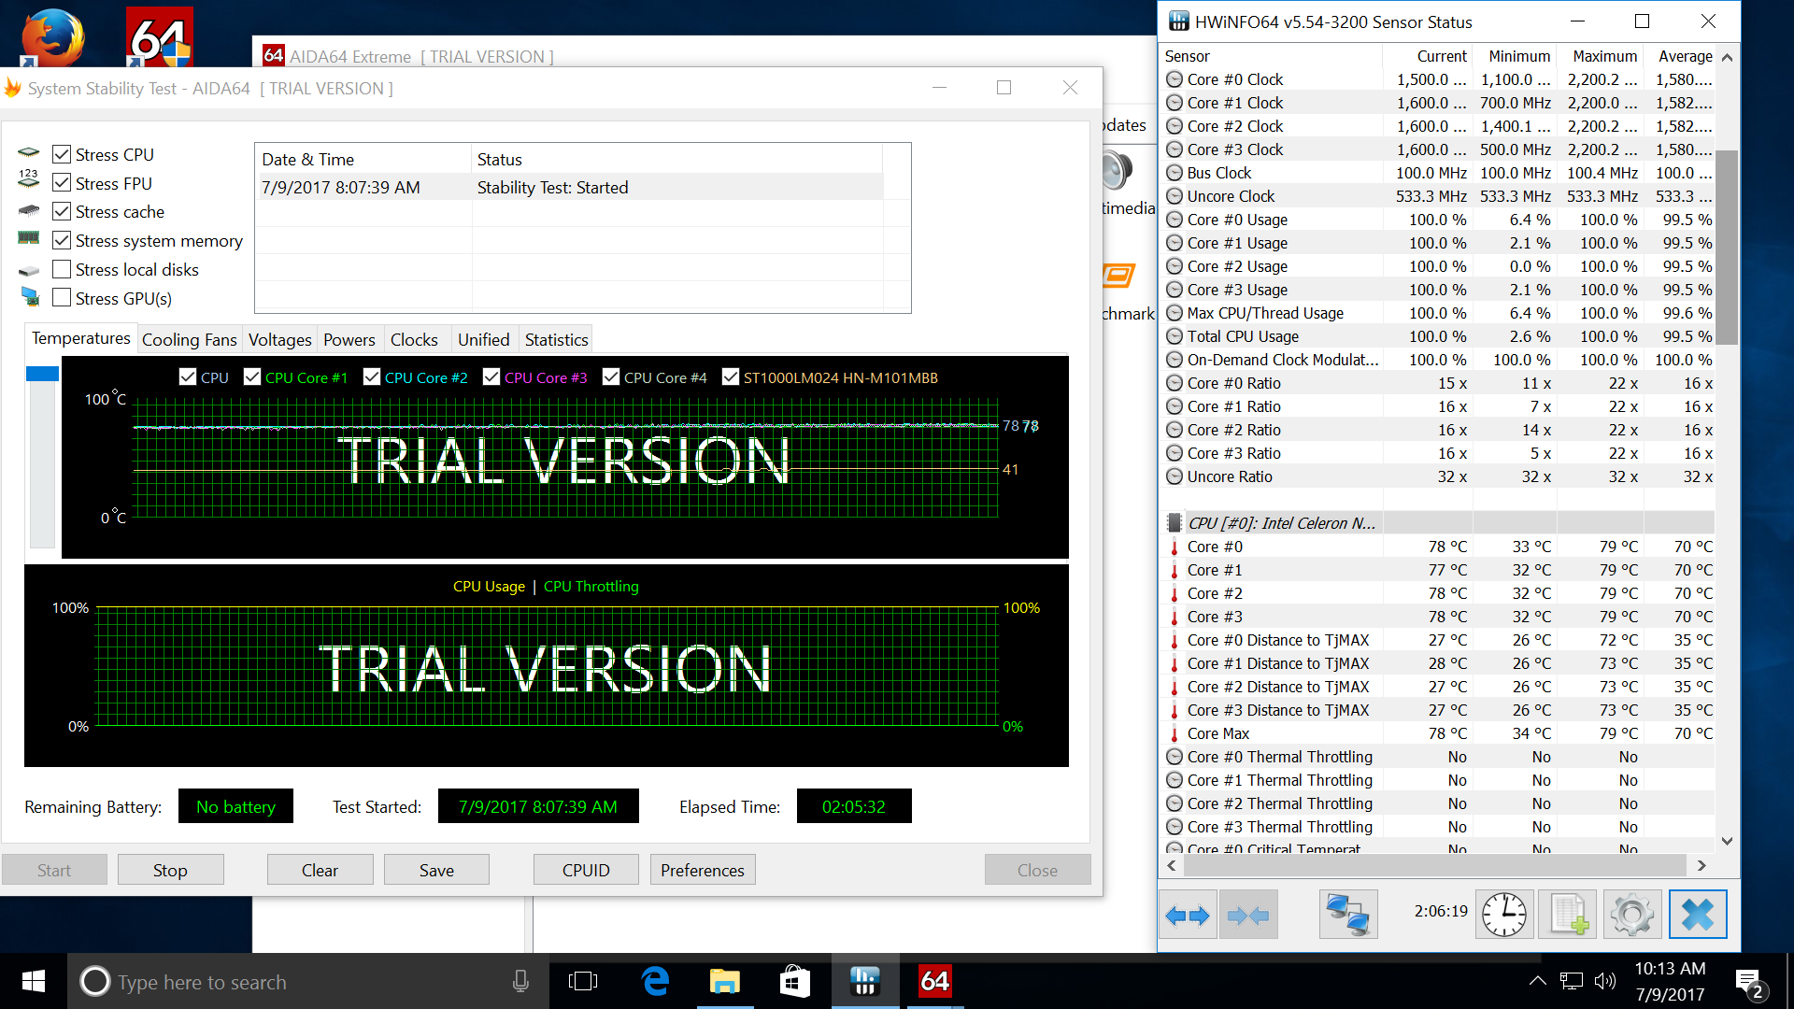Open AIDA64 desktop shortcut icon

point(160,37)
